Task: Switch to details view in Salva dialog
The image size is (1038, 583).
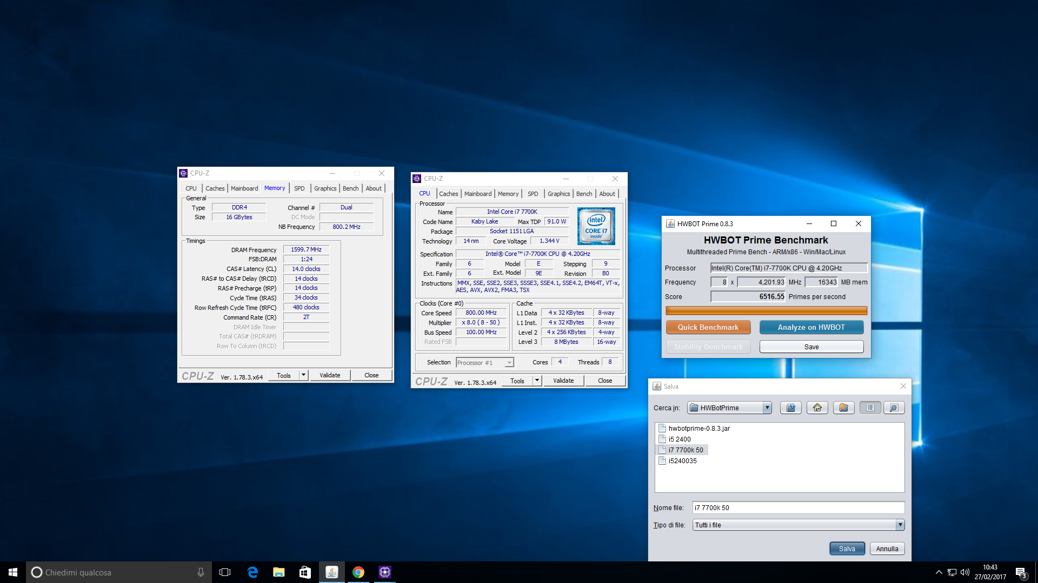Action: 894,408
